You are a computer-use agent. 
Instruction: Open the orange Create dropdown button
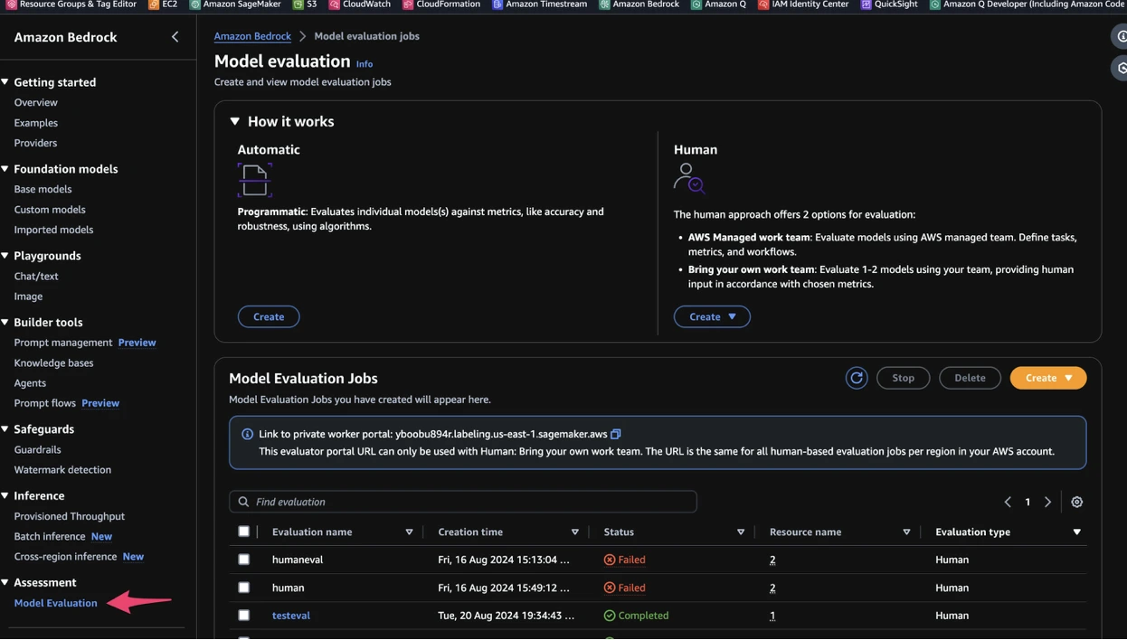click(1047, 378)
